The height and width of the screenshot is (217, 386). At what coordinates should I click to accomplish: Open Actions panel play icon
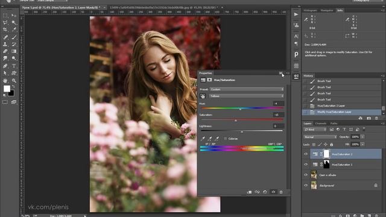click(x=296, y=14)
